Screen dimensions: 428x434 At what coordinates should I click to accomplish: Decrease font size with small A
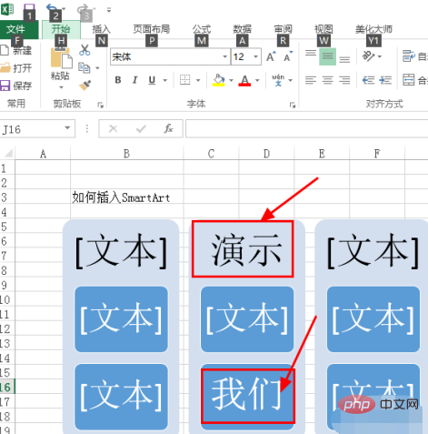click(288, 56)
